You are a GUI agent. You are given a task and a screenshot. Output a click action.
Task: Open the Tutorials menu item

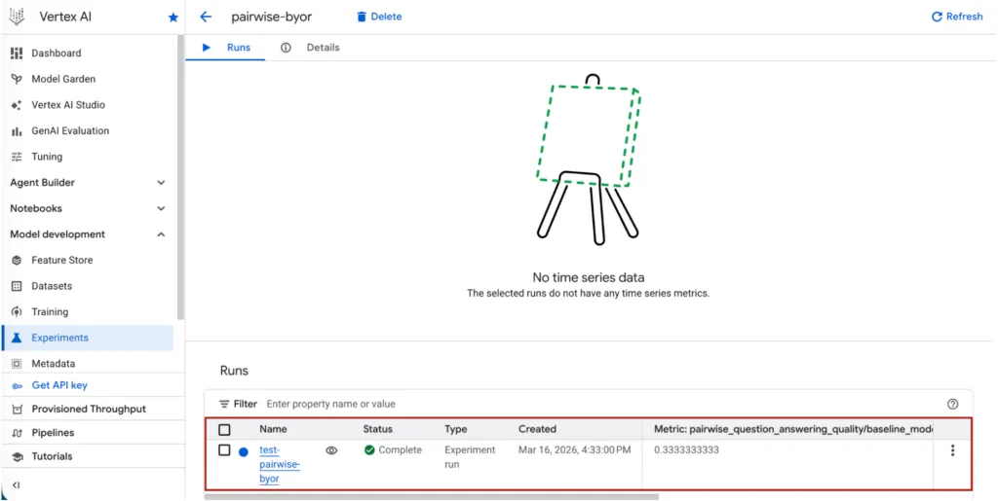coord(53,456)
